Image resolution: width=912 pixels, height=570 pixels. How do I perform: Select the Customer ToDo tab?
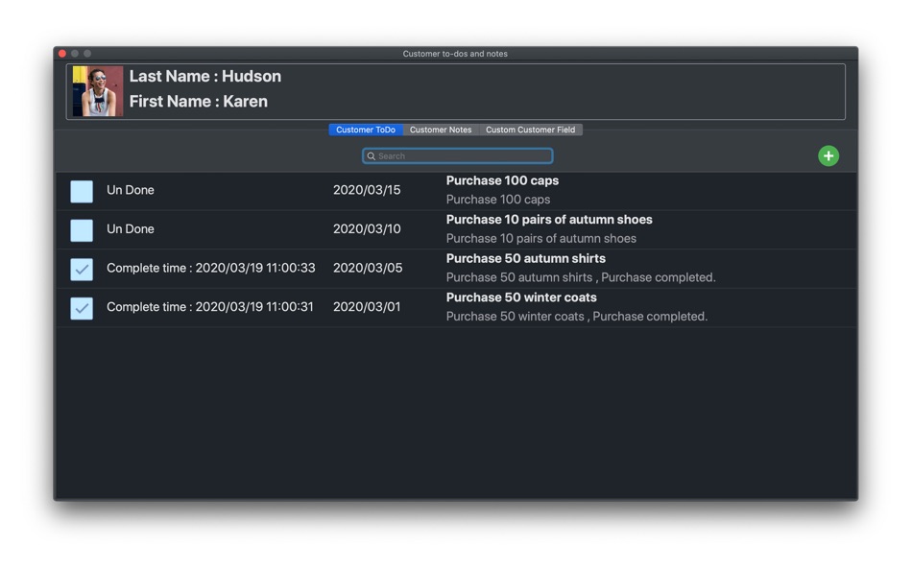[365, 130]
